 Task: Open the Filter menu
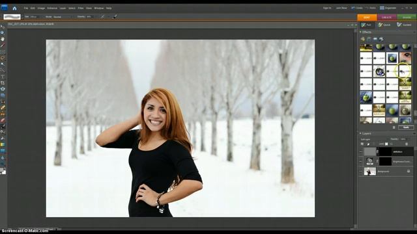tap(81, 8)
